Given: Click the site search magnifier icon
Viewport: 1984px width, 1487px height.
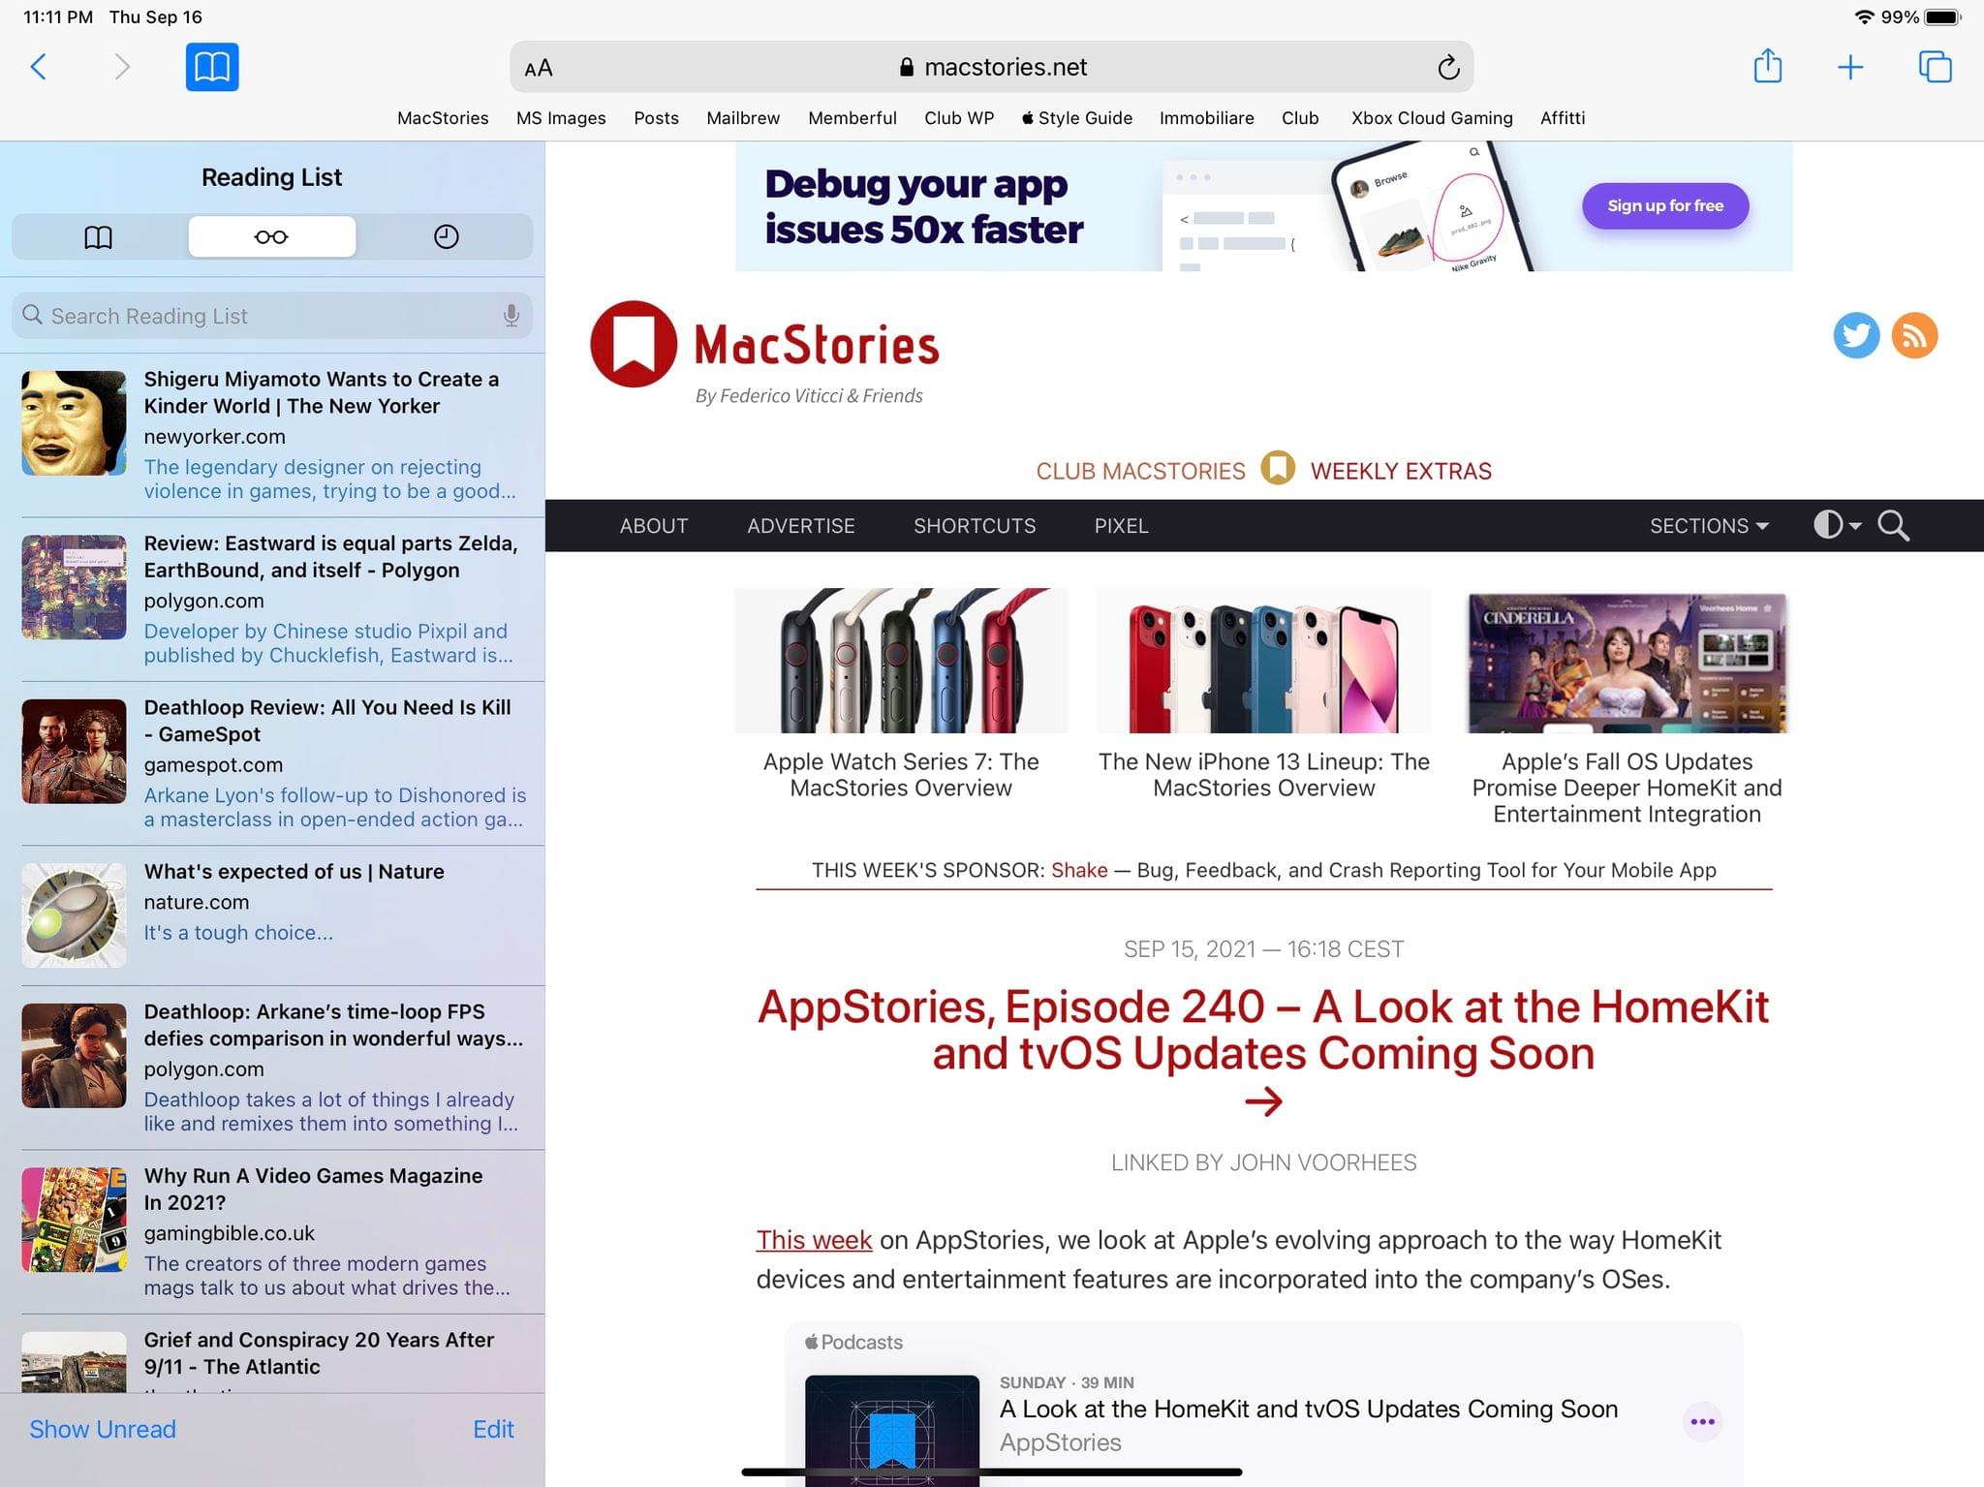Looking at the screenshot, I should click(x=1893, y=525).
